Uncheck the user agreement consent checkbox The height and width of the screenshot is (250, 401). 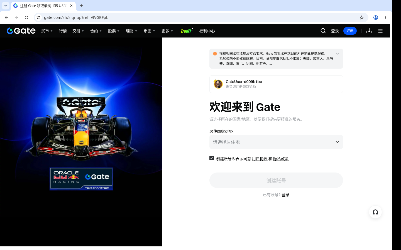pos(212,158)
